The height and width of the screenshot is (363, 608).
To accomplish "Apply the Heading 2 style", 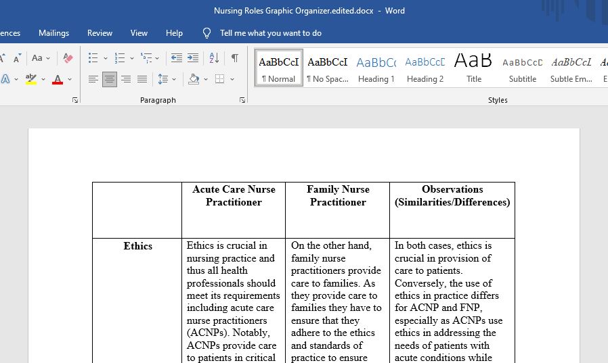I will click(425, 68).
